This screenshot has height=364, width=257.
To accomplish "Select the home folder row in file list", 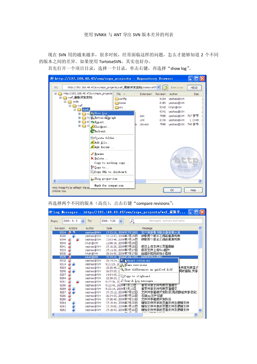I will coord(158,103).
